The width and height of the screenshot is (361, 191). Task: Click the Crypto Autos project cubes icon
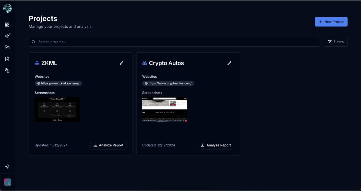[145, 63]
